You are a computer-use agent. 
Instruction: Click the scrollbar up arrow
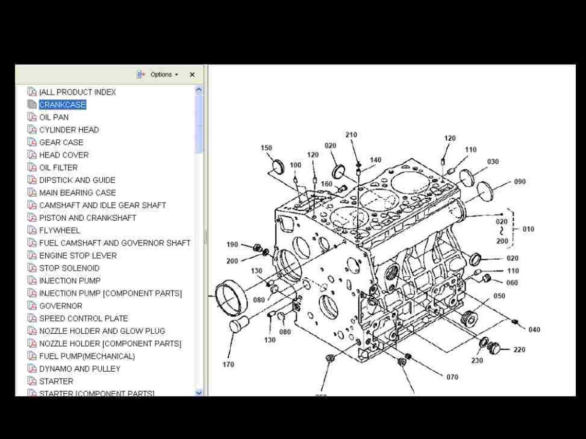[x=198, y=88]
